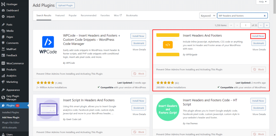Switch to the Popular tab

[73, 15]
